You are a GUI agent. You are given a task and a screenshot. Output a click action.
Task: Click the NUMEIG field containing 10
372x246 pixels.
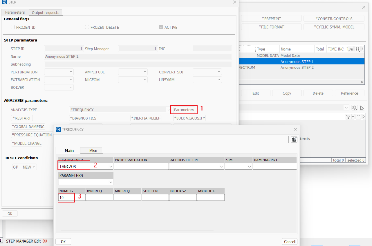tap(72, 197)
